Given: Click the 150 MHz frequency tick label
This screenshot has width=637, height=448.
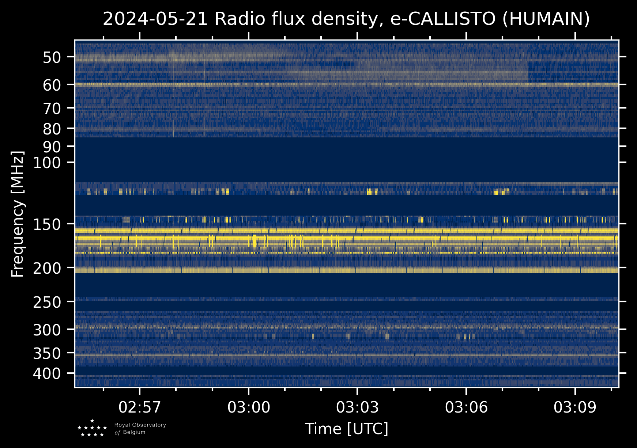Looking at the screenshot, I should pos(47,225).
